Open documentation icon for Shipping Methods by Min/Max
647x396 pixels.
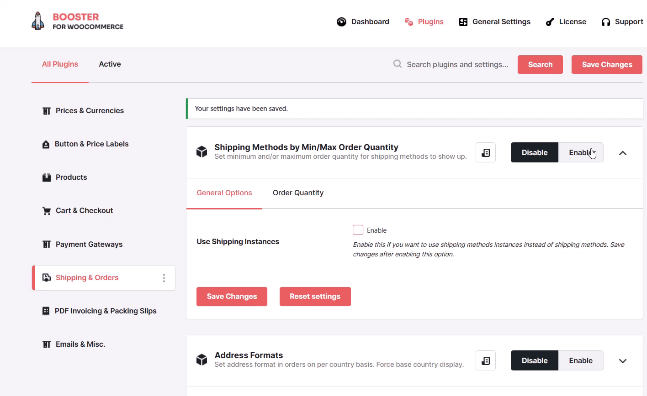click(486, 153)
